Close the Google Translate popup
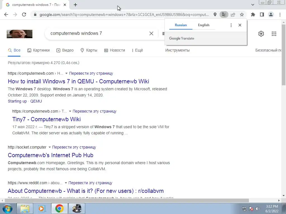Screen dimensions: 286x214 [x=240, y=25]
